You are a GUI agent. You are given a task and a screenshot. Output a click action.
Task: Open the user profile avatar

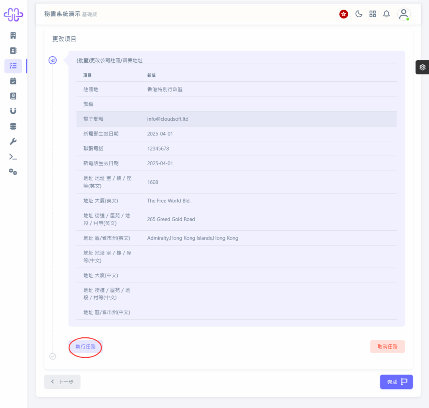tap(404, 14)
